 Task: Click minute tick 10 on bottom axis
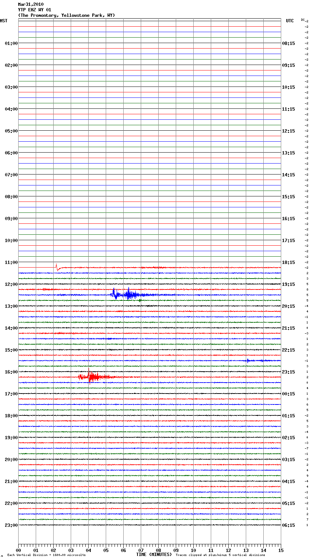(193, 551)
